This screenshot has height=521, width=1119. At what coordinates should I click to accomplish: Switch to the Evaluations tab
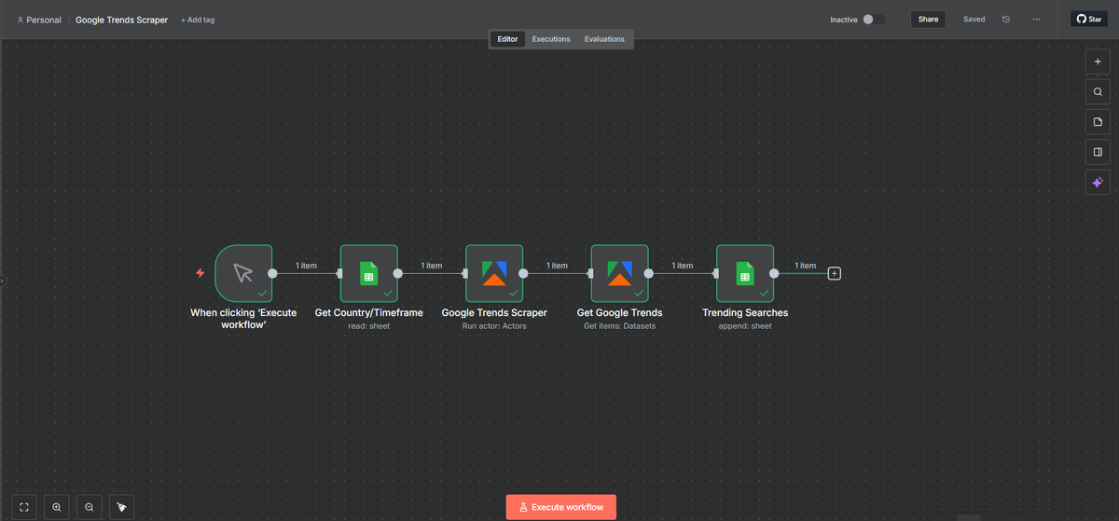coord(604,39)
